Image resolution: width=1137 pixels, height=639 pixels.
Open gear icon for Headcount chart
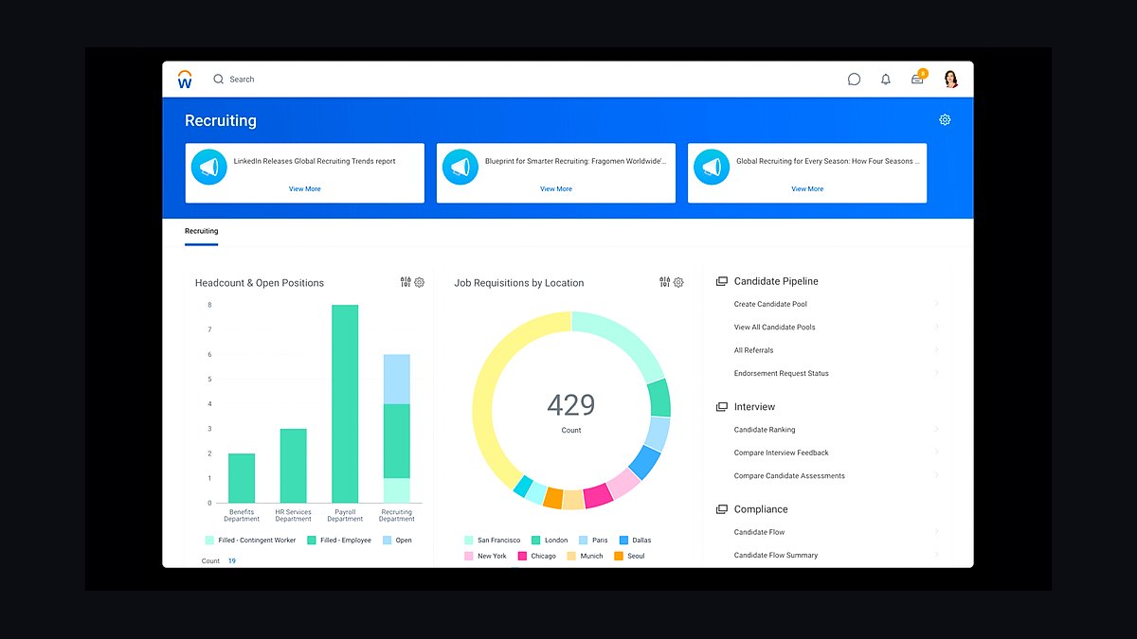coord(419,282)
